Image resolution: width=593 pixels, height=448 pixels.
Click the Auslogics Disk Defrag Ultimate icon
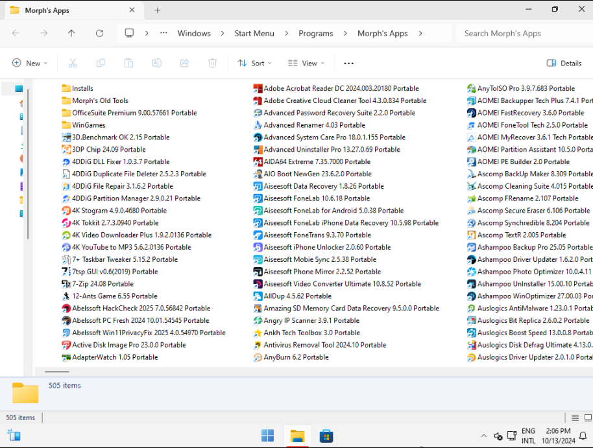point(471,345)
